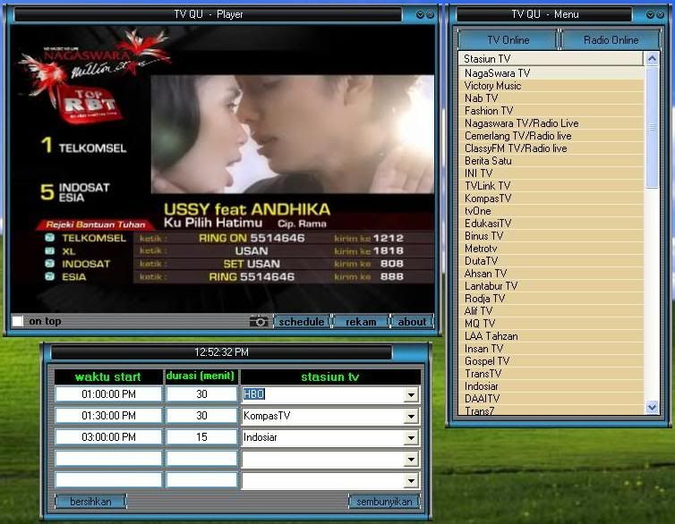Open fourth row empty station dropdown
Image resolution: width=675 pixels, height=524 pixels.
point(412,459)
